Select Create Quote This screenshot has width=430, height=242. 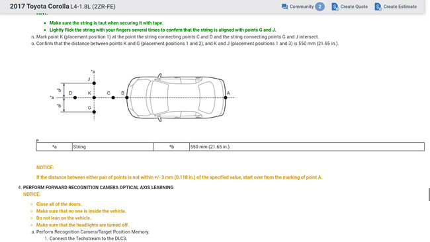pos(354,7)
